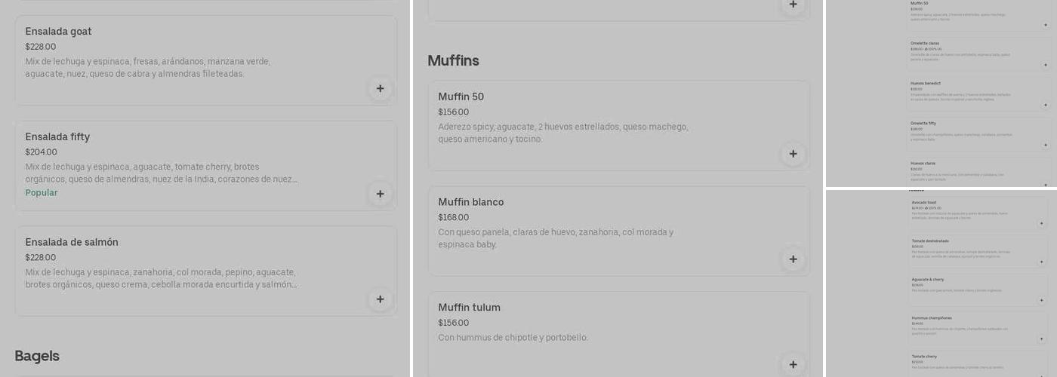The image size is (1057, 377).
Task: Add Omelette fifty with the plus button
Action: (x=1046, y=145)
